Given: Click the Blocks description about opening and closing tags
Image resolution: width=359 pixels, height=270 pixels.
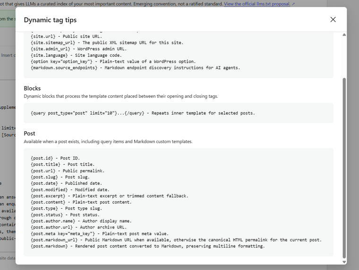Looking at the screenshot, I should point(121,96).
